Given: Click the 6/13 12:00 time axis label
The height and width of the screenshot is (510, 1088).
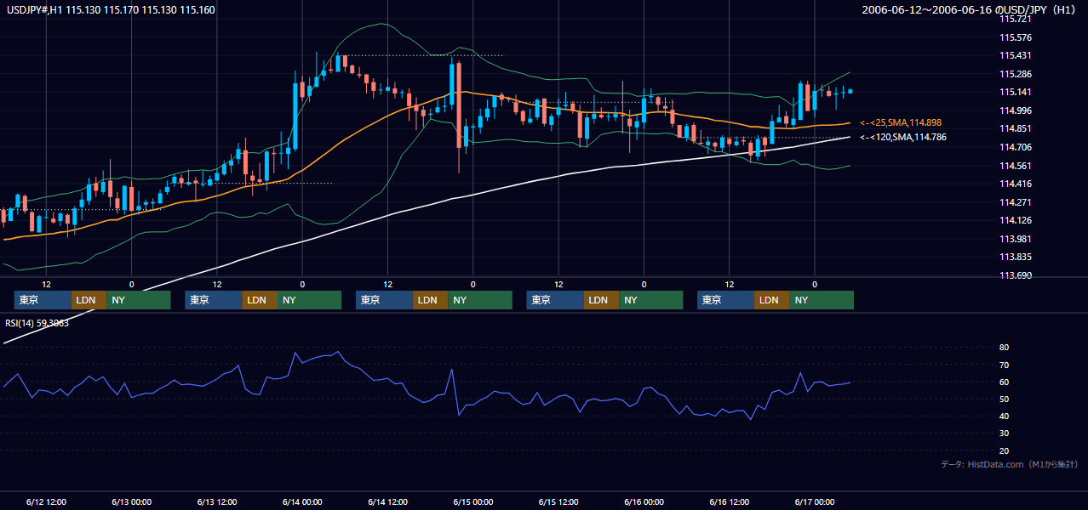Looking at the screenshot, I should [x=216, y=501].
